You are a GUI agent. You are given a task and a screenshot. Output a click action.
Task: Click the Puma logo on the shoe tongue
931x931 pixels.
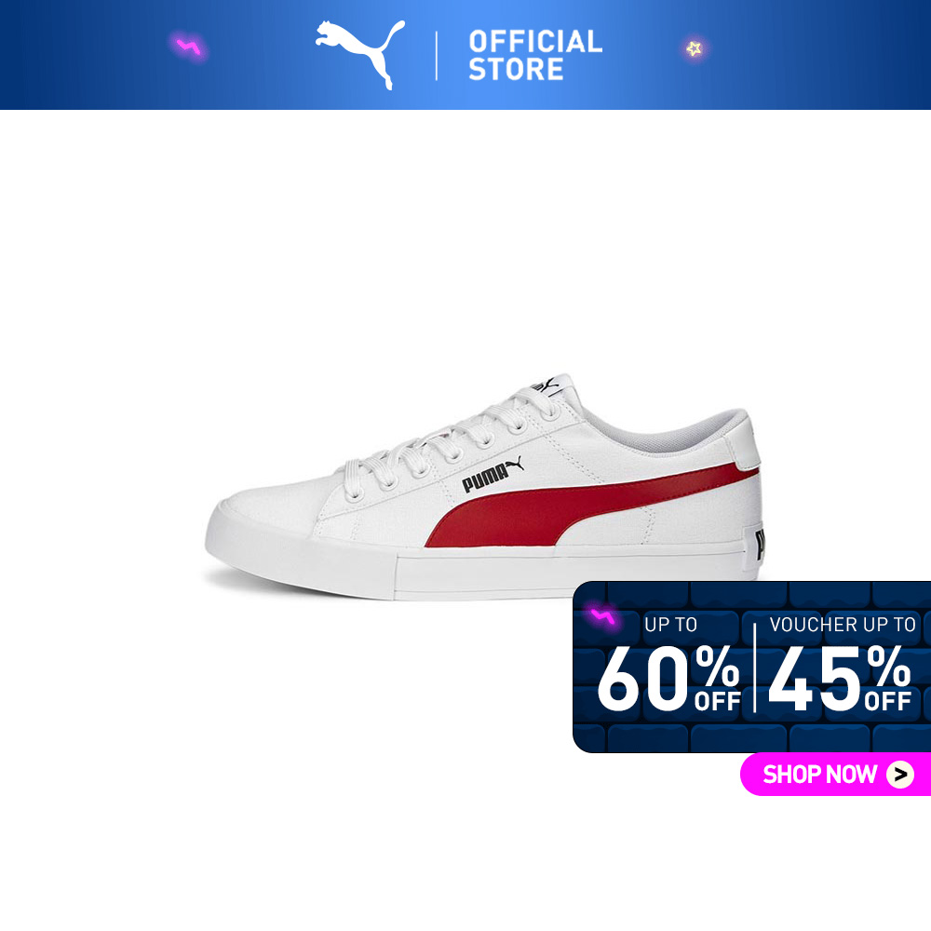tap(546, 385)
